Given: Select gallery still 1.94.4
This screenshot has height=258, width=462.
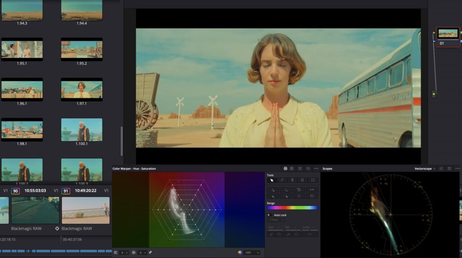Looking at the screenshot, I should coord(82,10).
